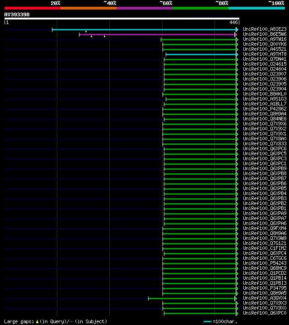
Task: Click the UniRef100_Q84NE6 label
Action: [265, 119]
